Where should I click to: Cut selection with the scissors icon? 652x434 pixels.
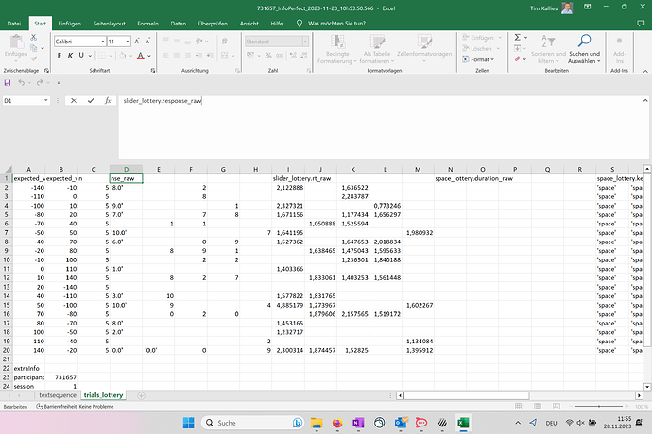coord(34,38)
